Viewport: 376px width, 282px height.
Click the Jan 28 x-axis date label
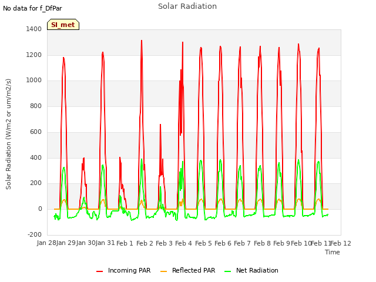pos(46,243)
